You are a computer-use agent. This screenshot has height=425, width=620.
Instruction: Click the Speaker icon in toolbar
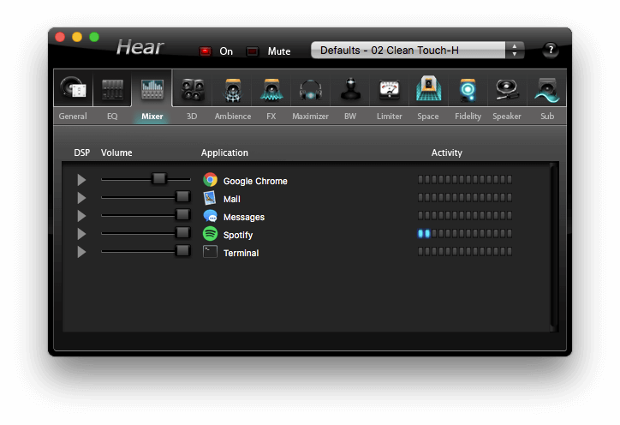(x=507, y=90)
